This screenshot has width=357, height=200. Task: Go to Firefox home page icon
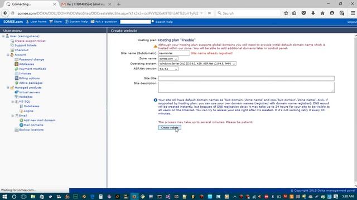[322, 13]
